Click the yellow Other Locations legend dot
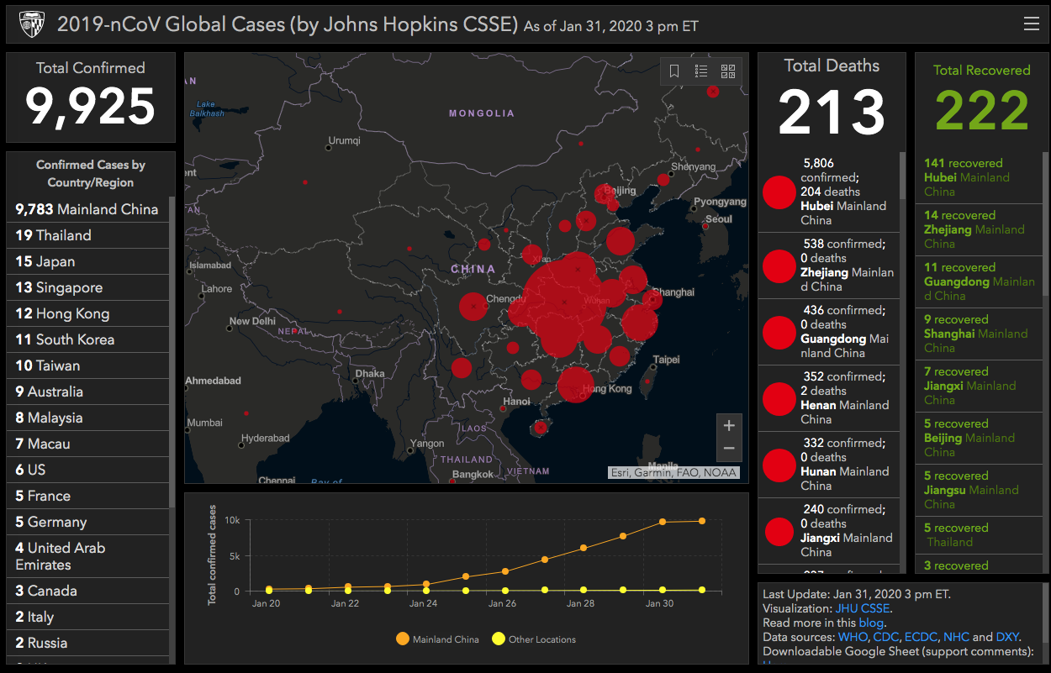1051x673 pixels. [498, 639]
